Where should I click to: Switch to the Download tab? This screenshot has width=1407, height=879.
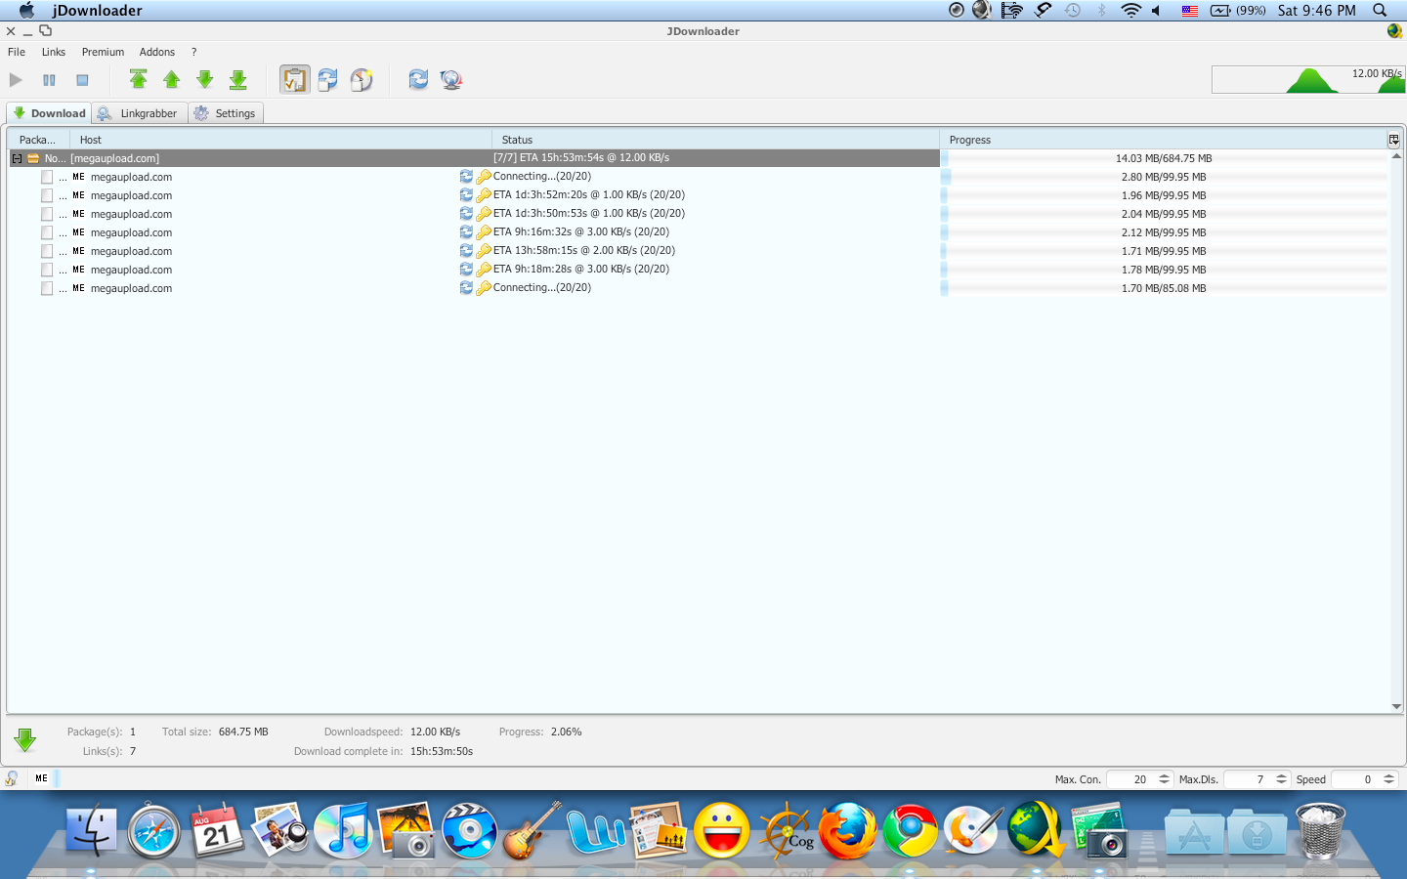click(x=49, y=113)
